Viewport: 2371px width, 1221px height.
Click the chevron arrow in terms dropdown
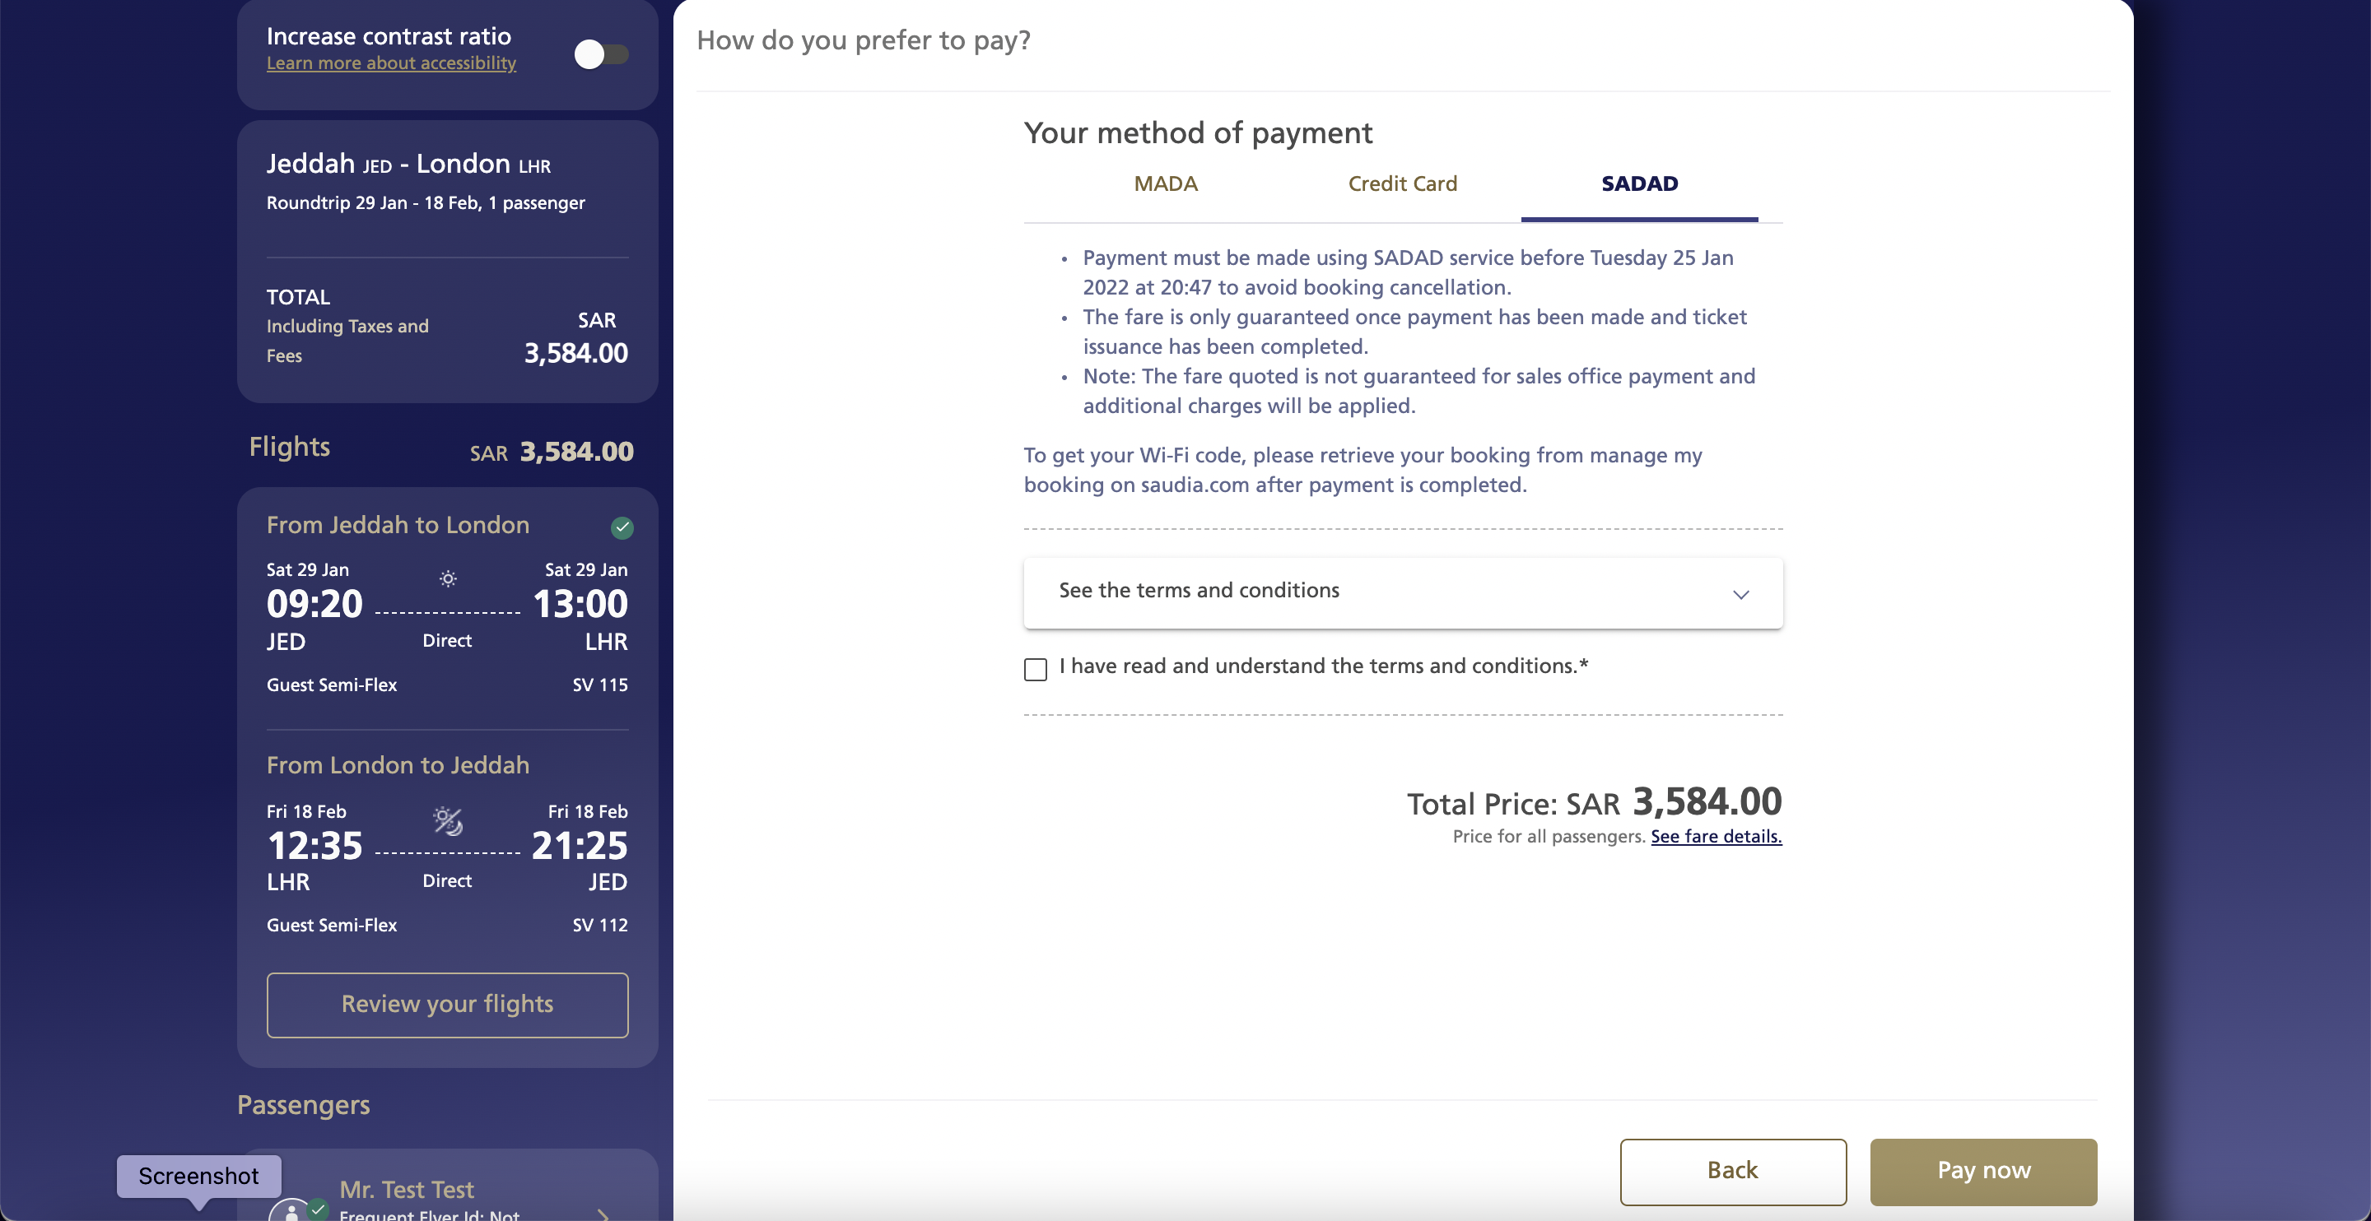pos(1740,594)
